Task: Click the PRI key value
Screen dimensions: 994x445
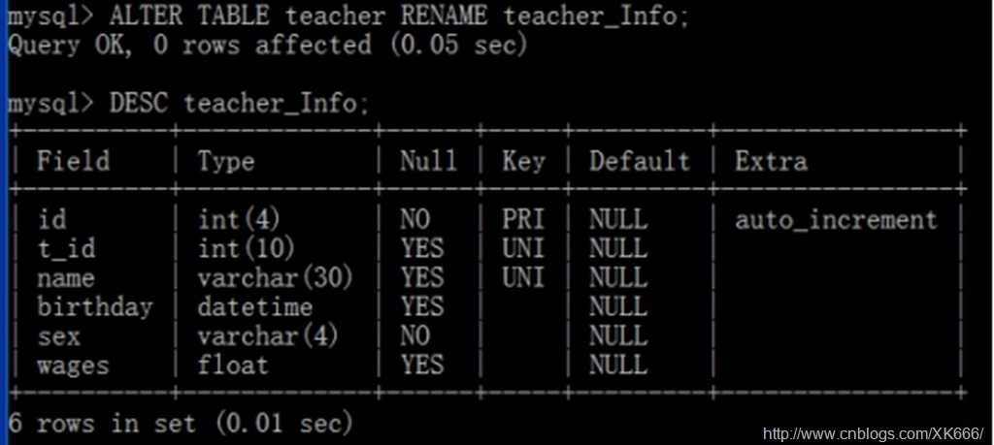Action: click(x=523, y=220)
